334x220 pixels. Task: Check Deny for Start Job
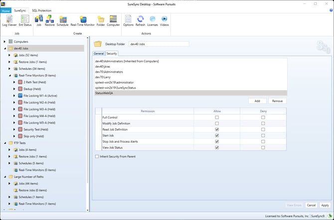tap(263, 135)
